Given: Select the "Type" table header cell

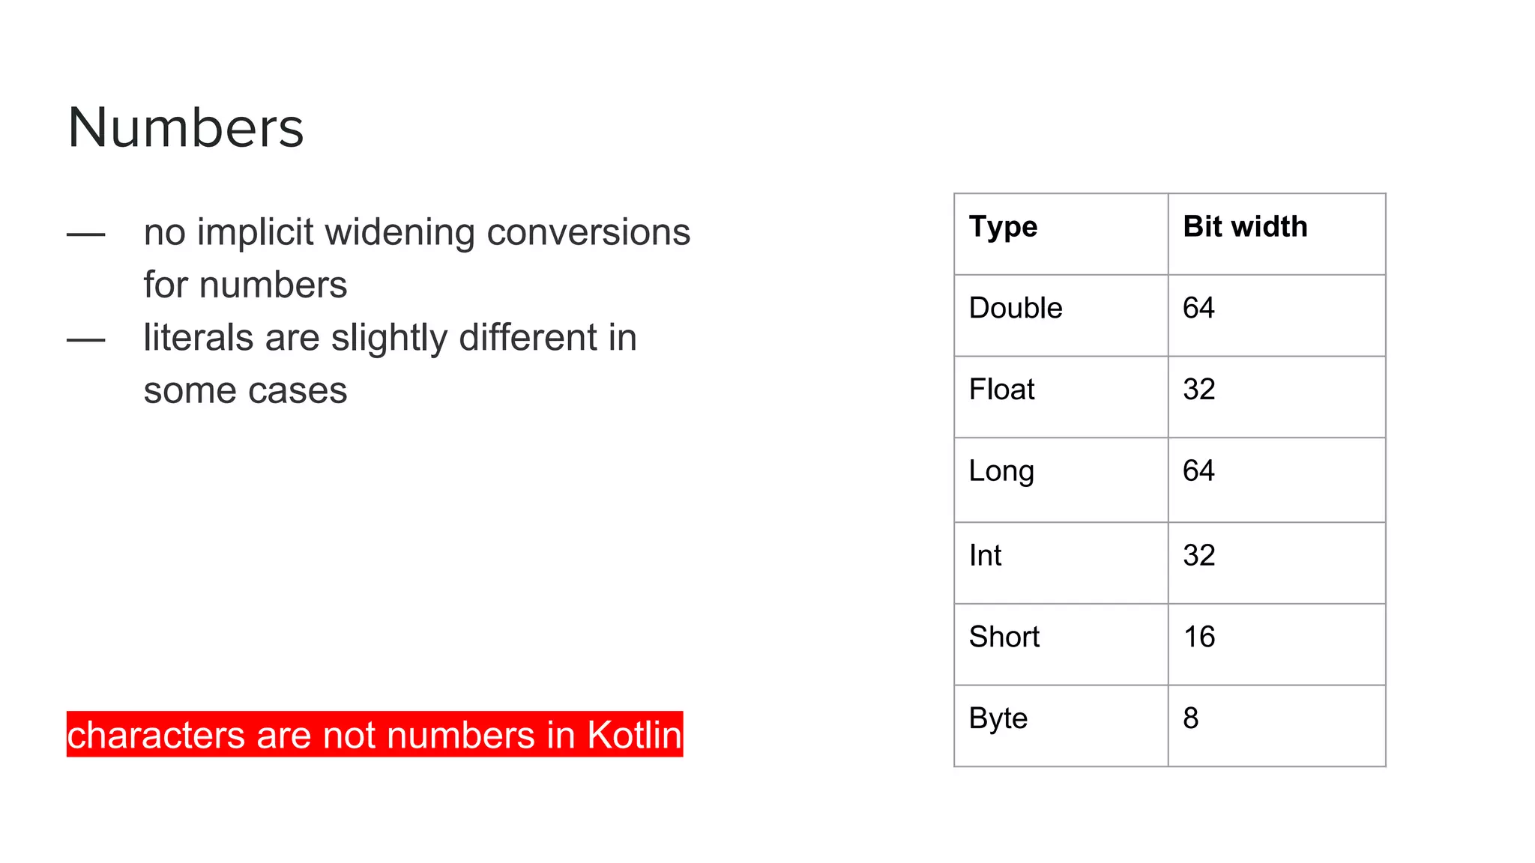Looking at the screenshot, I should (x=1003, y=227).
